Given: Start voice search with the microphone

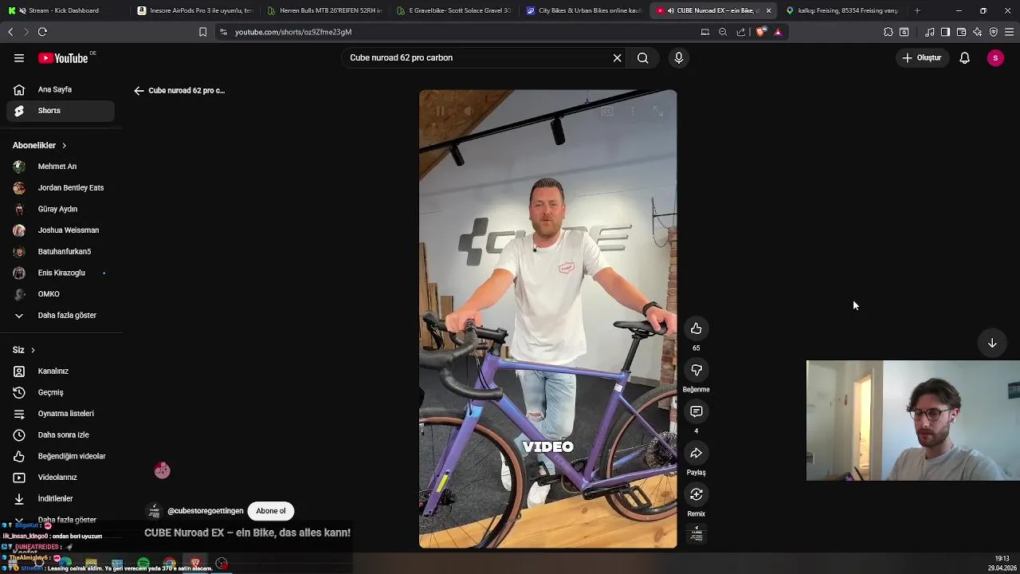Looking at the screenshot, I should [x=679, y=57].
